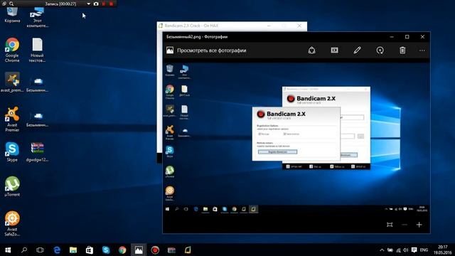The height and width of the screenshot is (256, 455).
Task: Click the red record-circle icon in the taskbar
Action: [x=155, y=250]
